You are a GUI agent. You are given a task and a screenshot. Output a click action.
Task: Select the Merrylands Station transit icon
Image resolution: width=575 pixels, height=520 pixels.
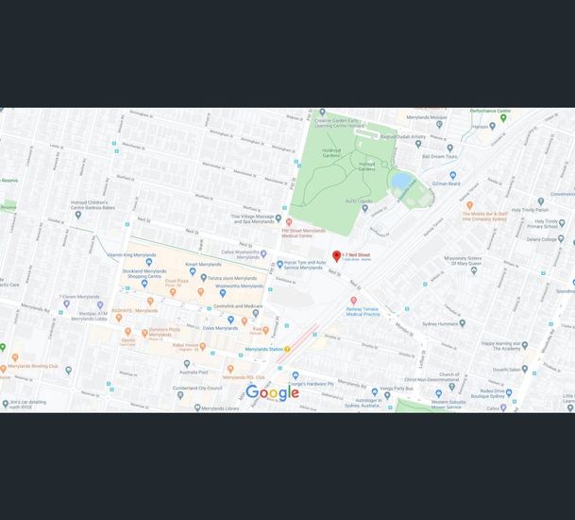[287, 349]
